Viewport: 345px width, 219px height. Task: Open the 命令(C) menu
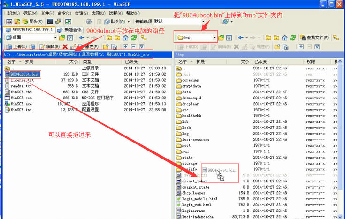click(64, 13)
